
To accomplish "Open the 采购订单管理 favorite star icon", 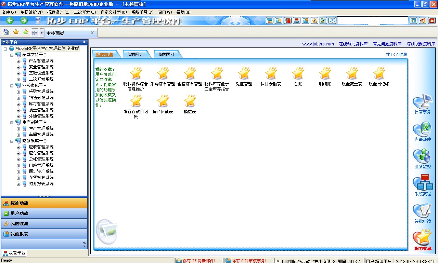I will [x=163, y=73].
